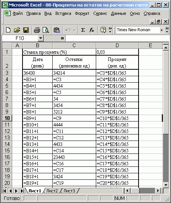Click vertical scrollbar up arrow

coord(166,48)
